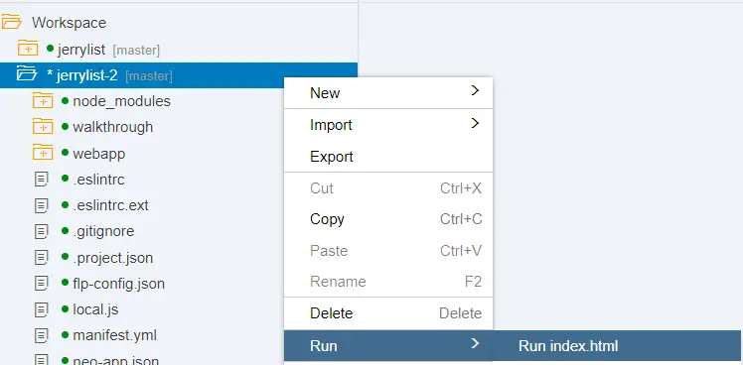This screenshot has width=743, height=365.
Task: Select .project.json file name
Action: [113, 258]
